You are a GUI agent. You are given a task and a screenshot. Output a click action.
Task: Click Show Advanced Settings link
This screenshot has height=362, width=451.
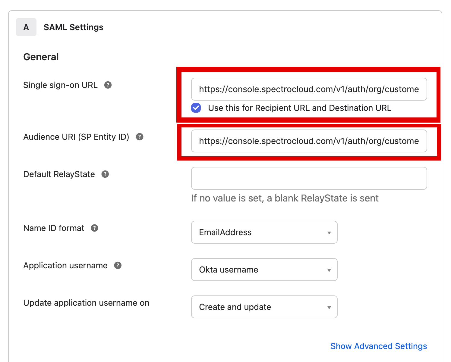[379, 346]
